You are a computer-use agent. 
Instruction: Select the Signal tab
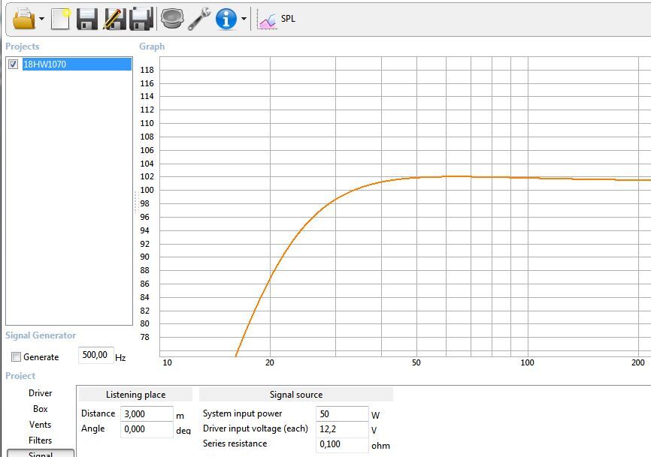coord(41,453)
